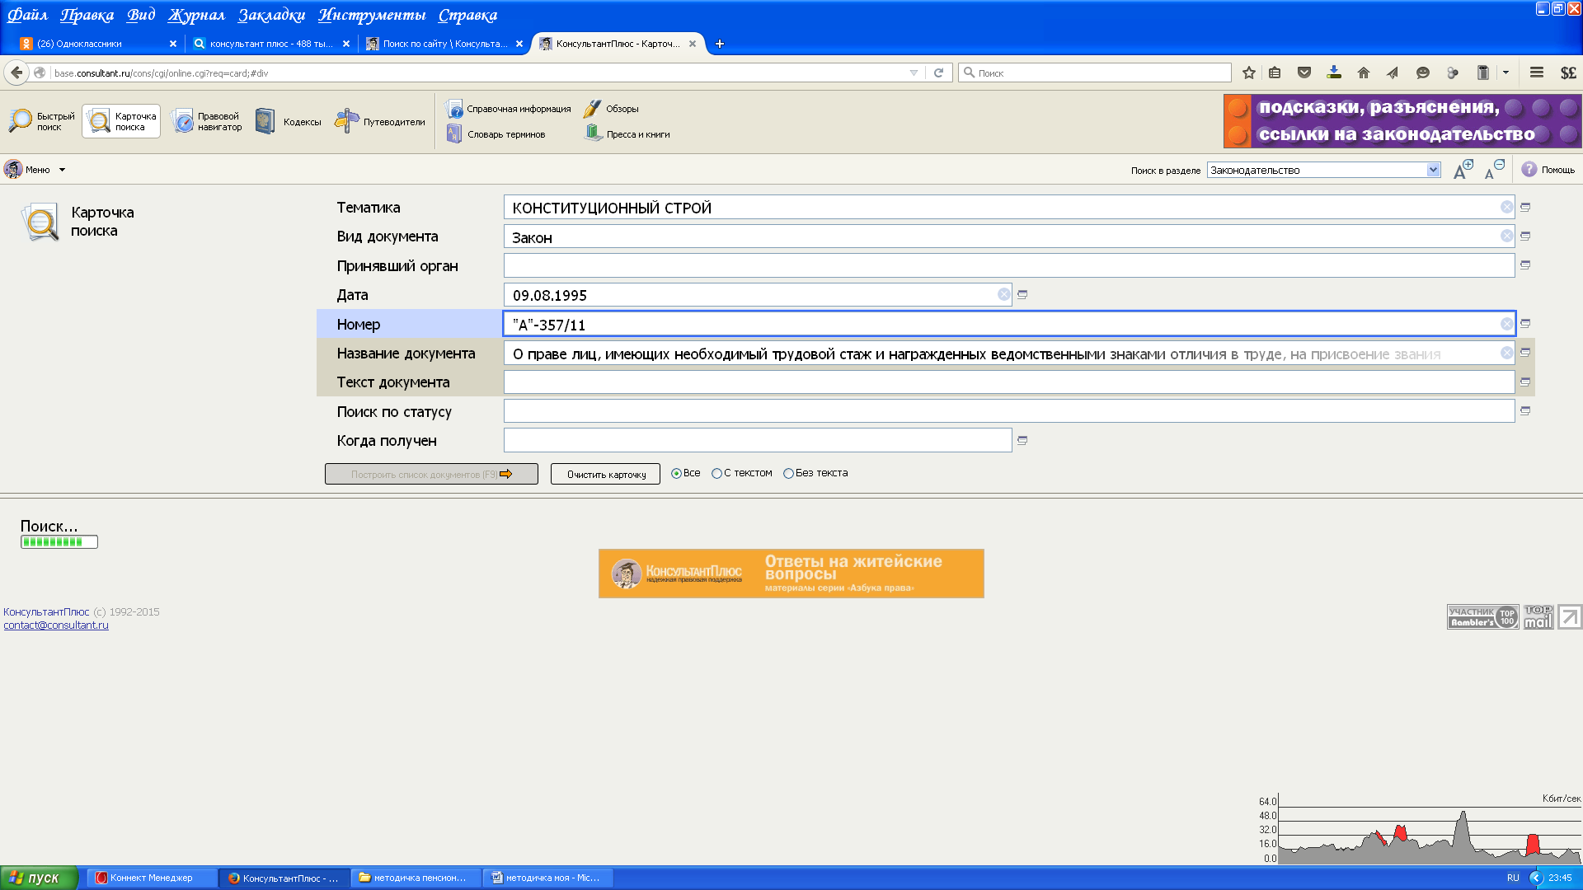Open Быстрый поиск tool
This screenshot has height=890, width=1583.
pyautogui.click(x=41, y=121)
